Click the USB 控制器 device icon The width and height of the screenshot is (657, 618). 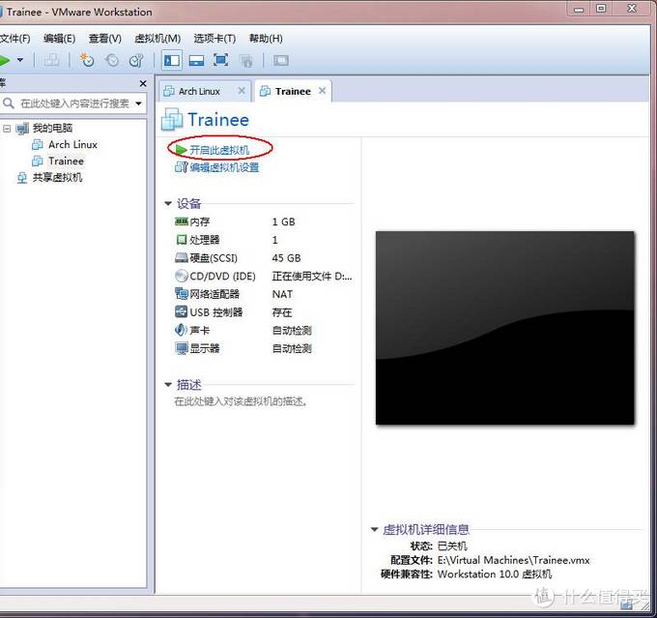point(181,311)
